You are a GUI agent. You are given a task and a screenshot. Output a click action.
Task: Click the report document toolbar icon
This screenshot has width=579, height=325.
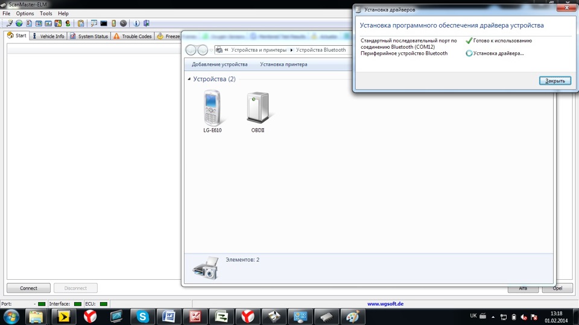click(29, 23)
